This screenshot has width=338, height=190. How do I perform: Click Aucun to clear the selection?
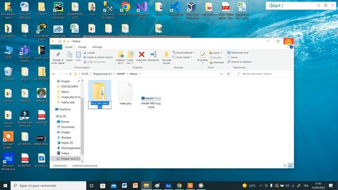point(232,58)
